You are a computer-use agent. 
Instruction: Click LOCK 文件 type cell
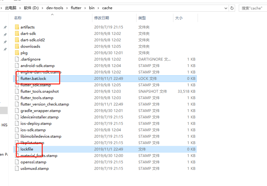[x=148, y=79]
